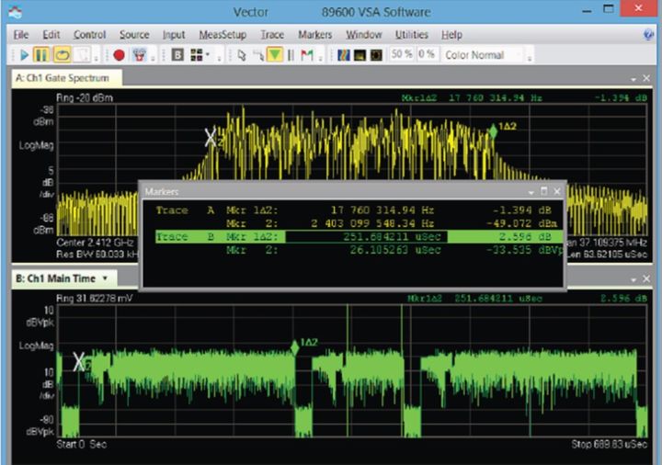
Task: Toggle the yellow restart/loop measurement button
Action: (x=63, y=55)
